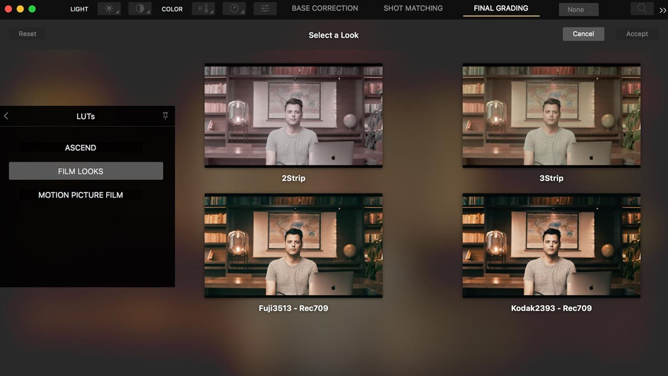Open the sliders adjustment icon
Screen dimensions: 668x376
click(x=265, y=9)
